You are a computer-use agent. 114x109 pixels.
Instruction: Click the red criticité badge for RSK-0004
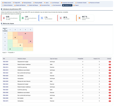110,62
